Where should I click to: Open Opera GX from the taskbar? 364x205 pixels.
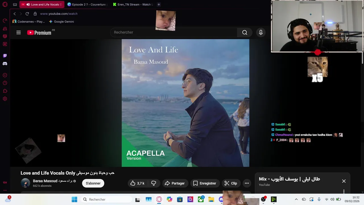tap(159, 199)
